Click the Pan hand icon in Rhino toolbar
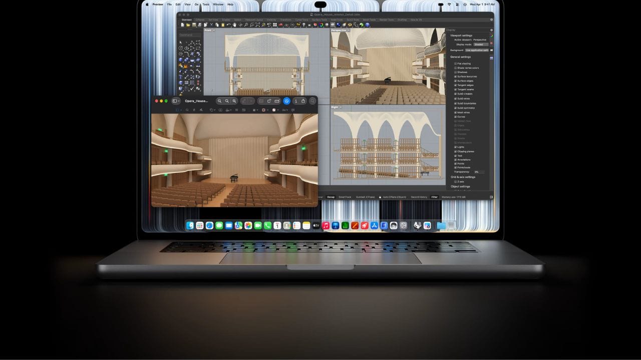 pos(234,24)
